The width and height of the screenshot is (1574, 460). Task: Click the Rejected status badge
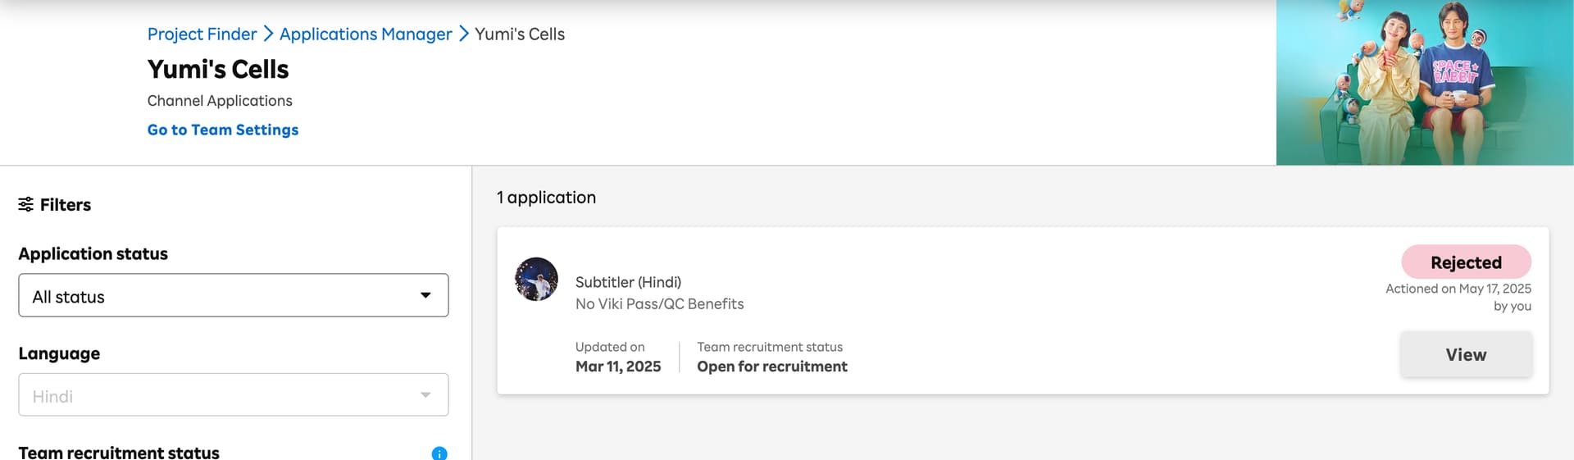click(x=1467, y=262)
